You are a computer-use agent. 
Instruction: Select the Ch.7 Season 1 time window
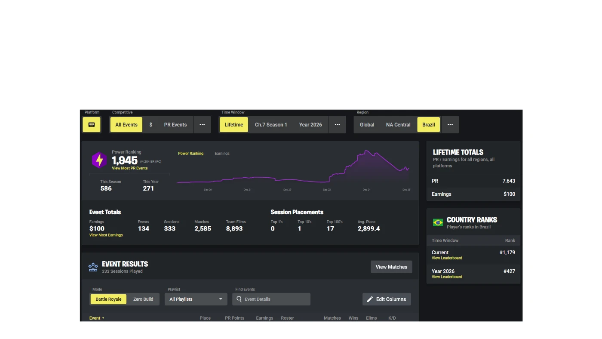pos(271,125)
